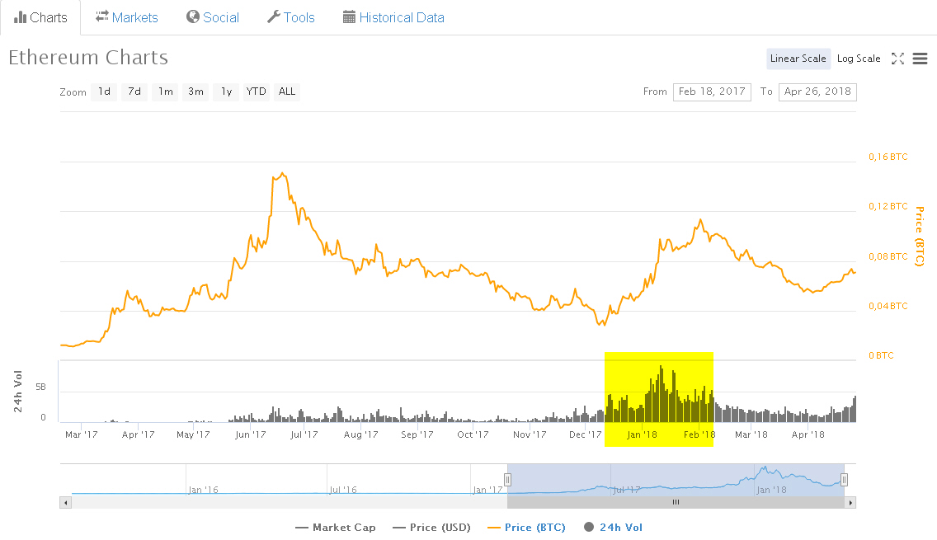The width and height of the screenshot is (937, 540).
Task: Toggle the Price (USD) series legend
Action: [431, 528]
